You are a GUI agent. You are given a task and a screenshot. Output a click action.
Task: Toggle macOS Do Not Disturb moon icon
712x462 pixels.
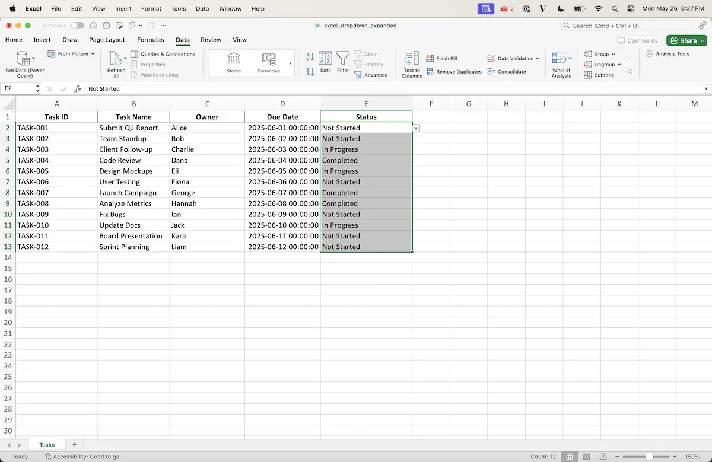(x=561, y=9)
